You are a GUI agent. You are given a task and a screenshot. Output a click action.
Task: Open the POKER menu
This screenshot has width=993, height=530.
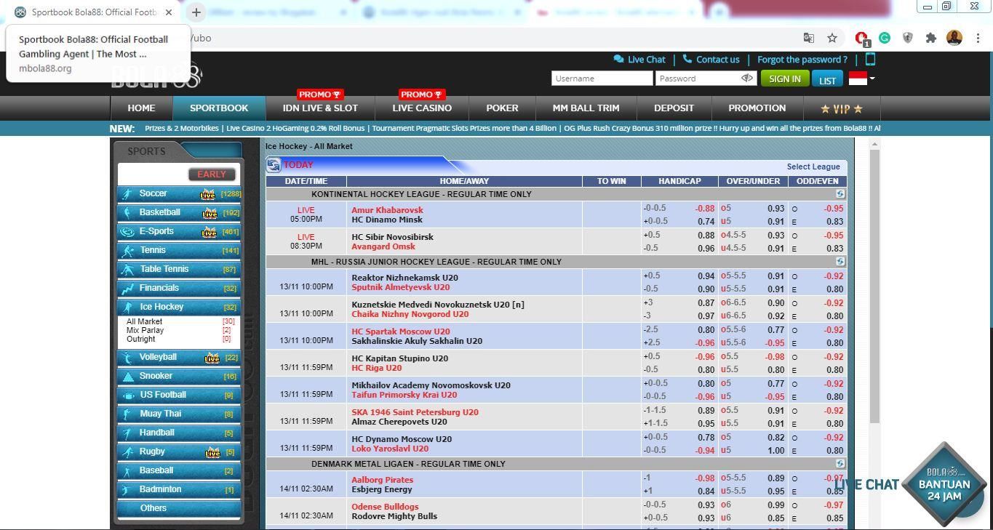pos(502,108)
